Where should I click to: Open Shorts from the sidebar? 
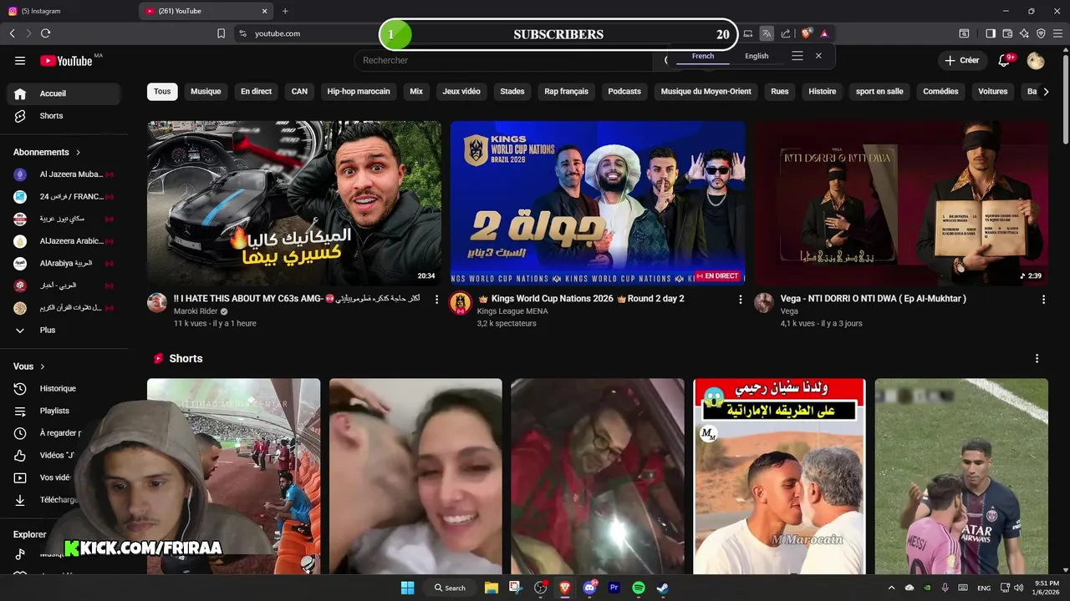pos(64,116)
